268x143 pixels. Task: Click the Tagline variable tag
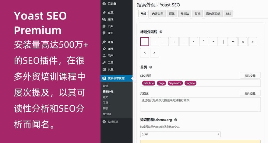190,83
